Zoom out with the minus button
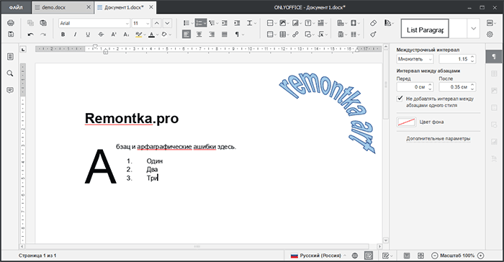This screenshot has width=504, height=262. (434, 256)
